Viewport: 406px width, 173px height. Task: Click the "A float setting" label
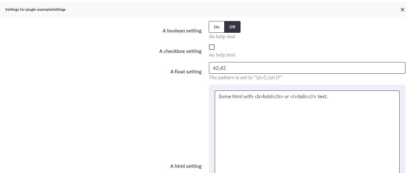pyautogui.click(x=186, y=72)
